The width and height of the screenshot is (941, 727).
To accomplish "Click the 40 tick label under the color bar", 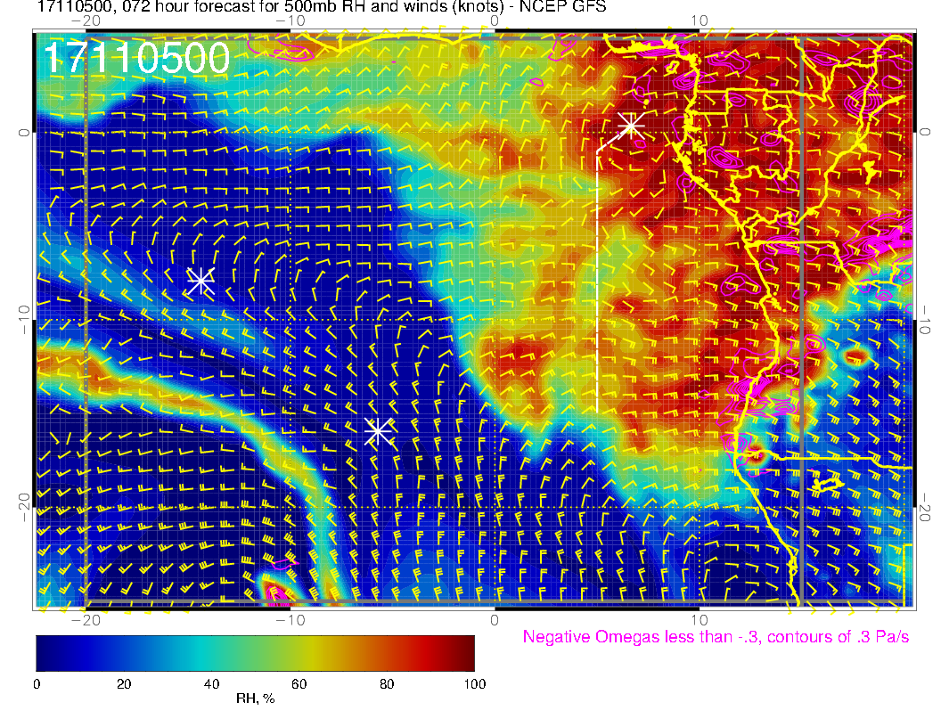I will [x=211, y=684].
